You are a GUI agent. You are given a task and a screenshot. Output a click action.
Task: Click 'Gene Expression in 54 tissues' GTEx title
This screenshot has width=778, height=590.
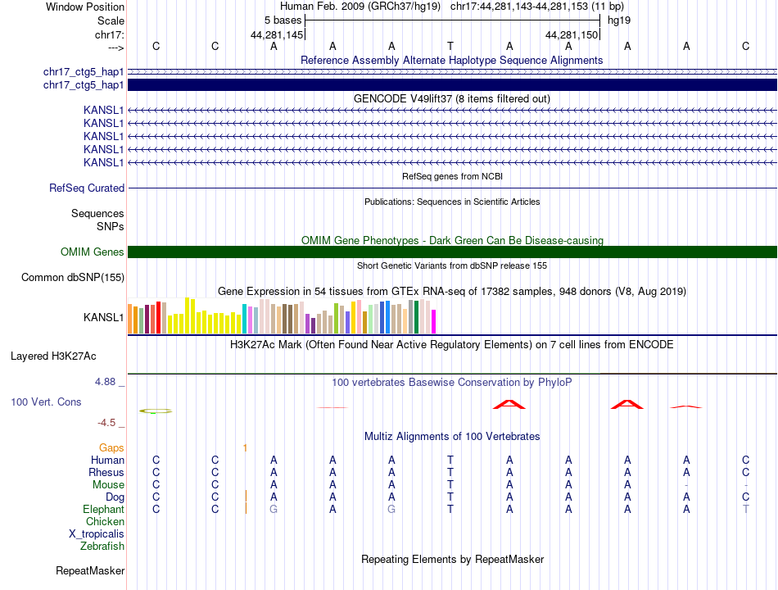click(x=452, y=292)
